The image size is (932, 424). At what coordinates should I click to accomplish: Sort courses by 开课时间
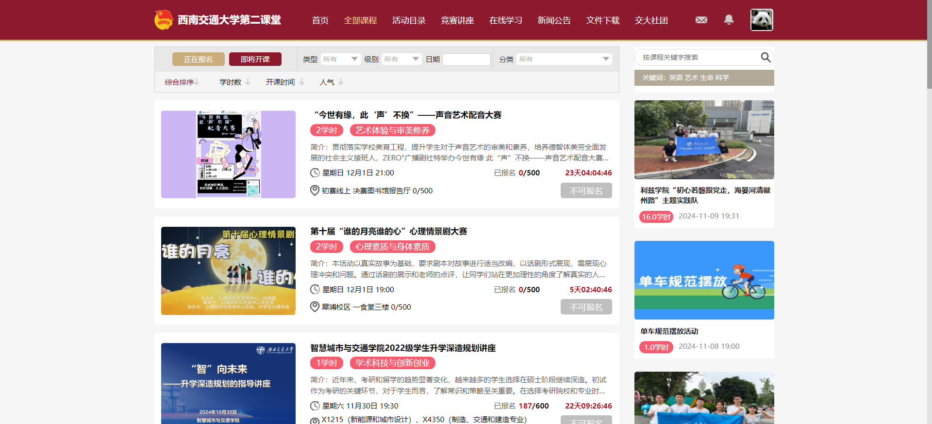(280, 82)
